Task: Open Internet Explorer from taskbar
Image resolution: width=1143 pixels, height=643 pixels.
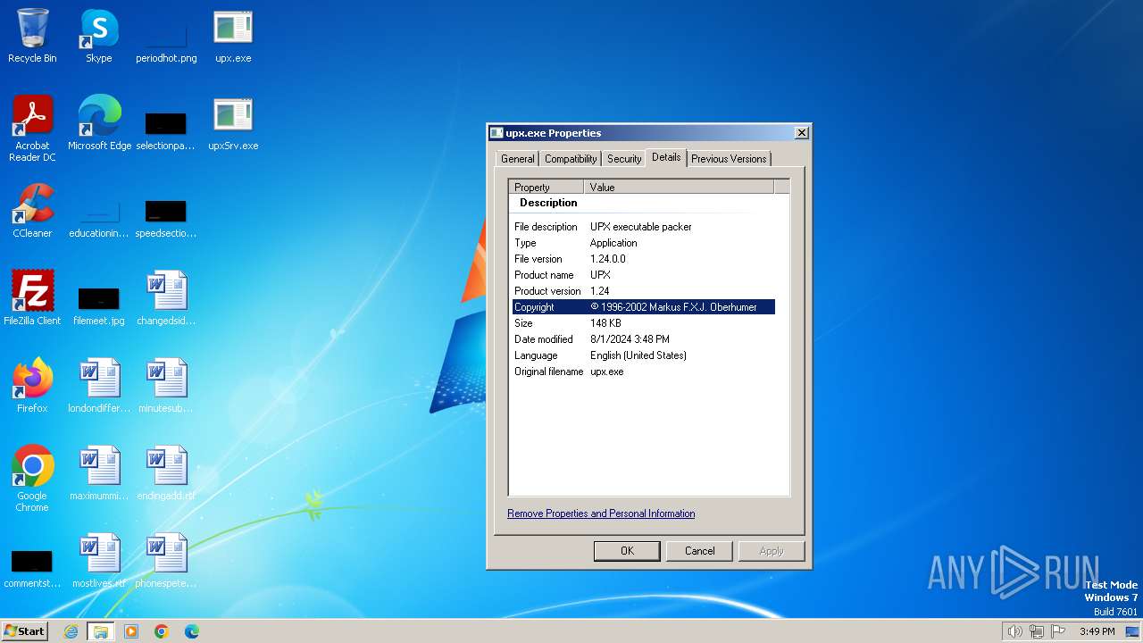Action: (71, 631)
